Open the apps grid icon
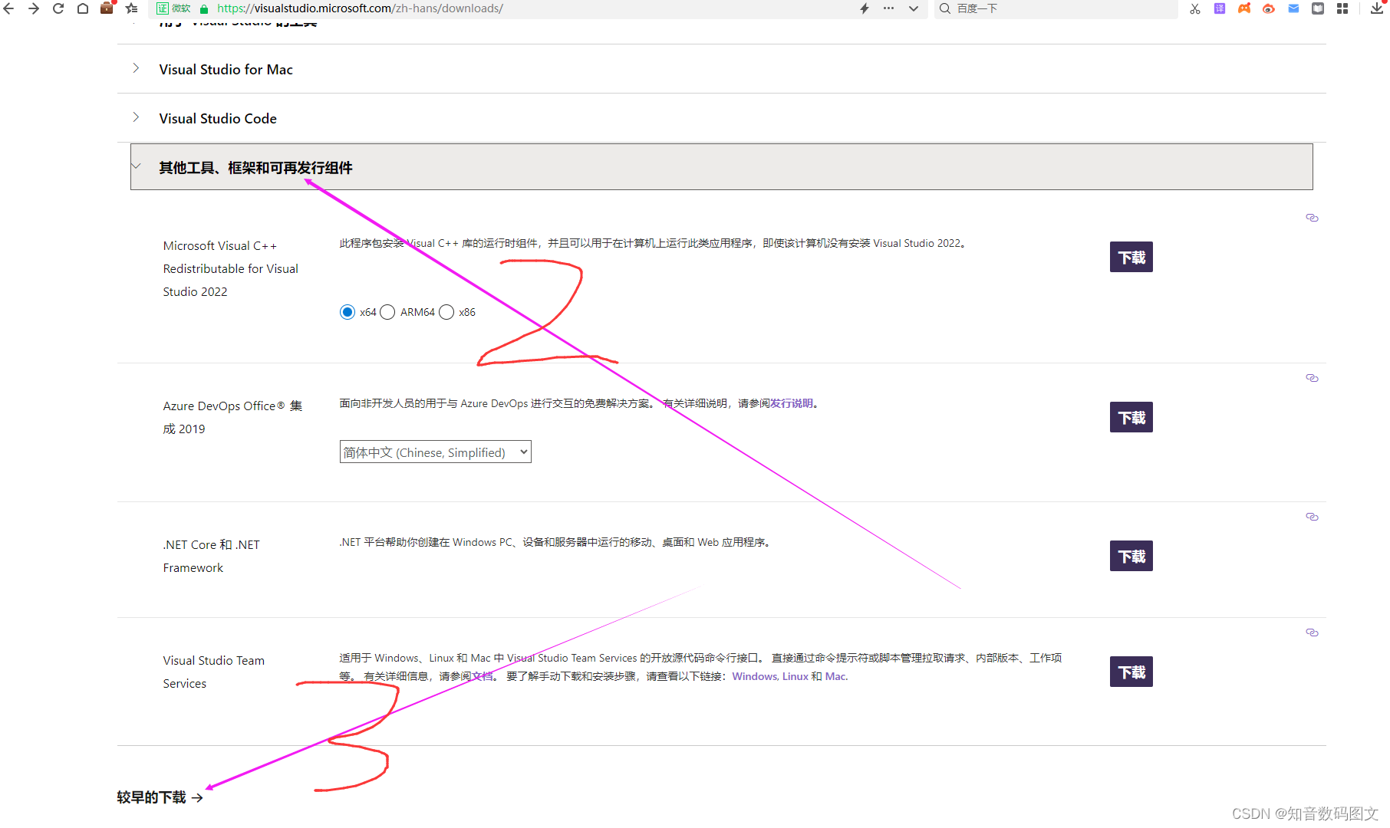The width and height of the screenshot is (1390, 828). click(1342, 8)
